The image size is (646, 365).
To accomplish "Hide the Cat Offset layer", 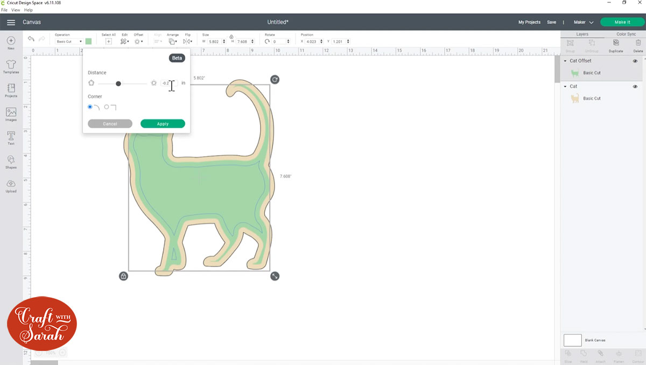I will pyautogui.click(x=635, y=61).
